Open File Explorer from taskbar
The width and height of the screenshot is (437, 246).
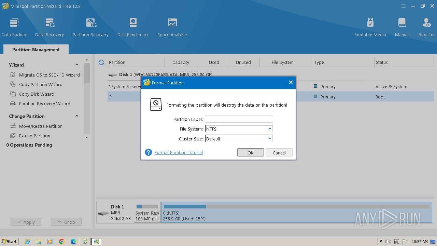coord(39,242)
